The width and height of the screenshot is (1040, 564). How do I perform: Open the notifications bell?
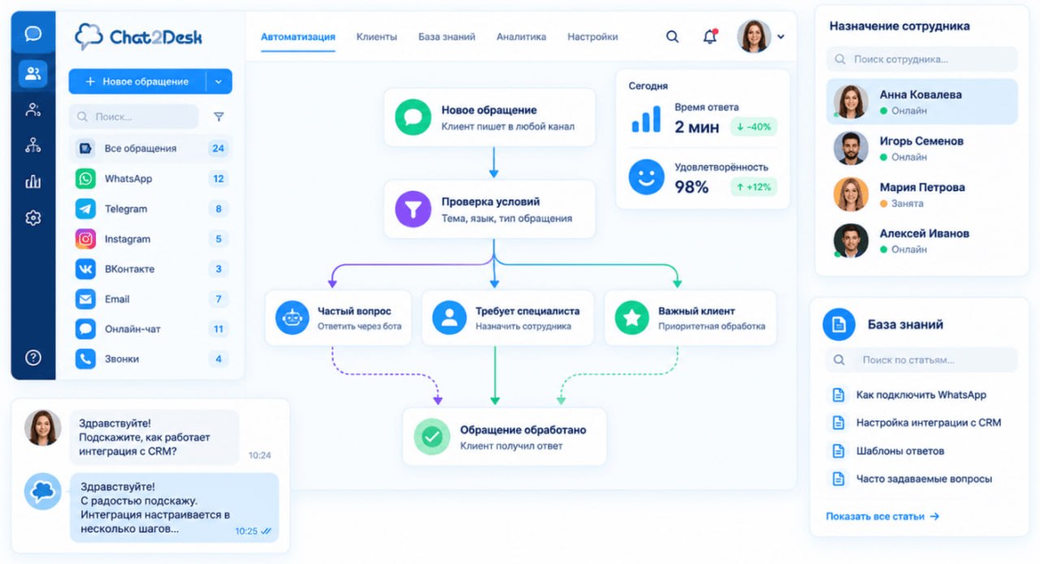710,37
